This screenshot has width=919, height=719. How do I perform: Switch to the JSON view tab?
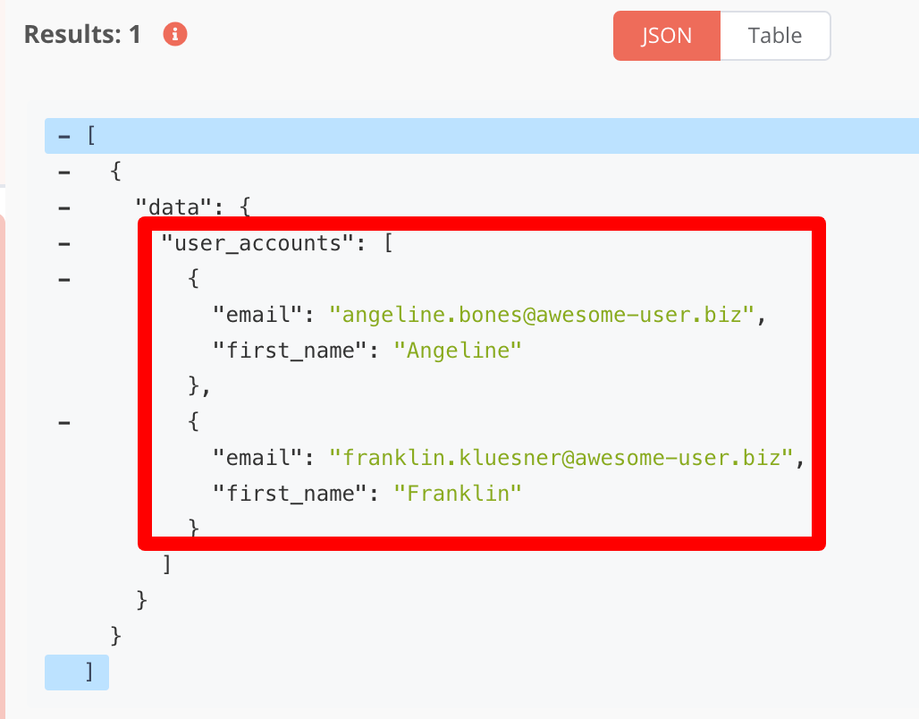666,36
